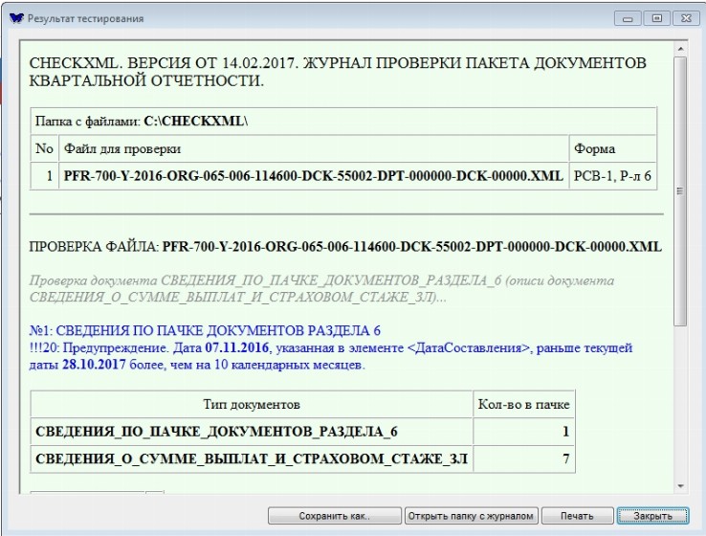This screenshot has width=706, height=536.
Task: Minimize the Результат тестирования window
Action: click(629, 18)
